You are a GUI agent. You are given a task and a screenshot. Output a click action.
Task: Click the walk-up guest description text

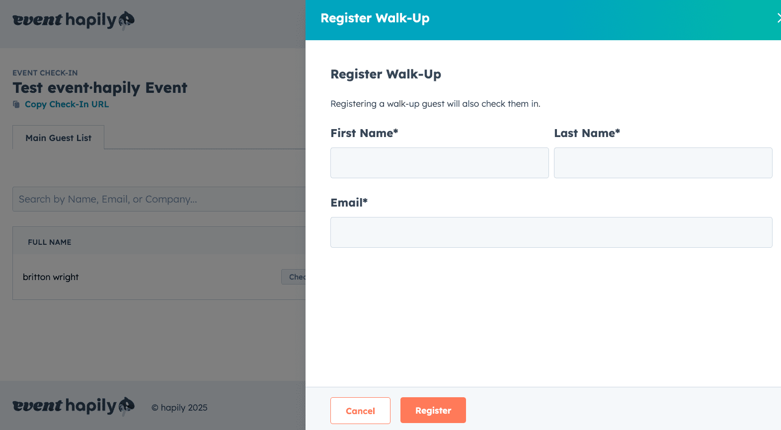pyautogui.click(x=435, y=104)
